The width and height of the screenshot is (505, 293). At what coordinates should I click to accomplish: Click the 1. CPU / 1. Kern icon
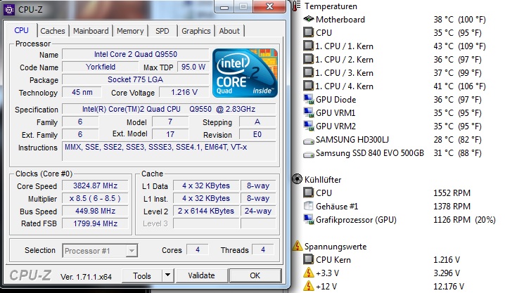[x=309, y=46]
